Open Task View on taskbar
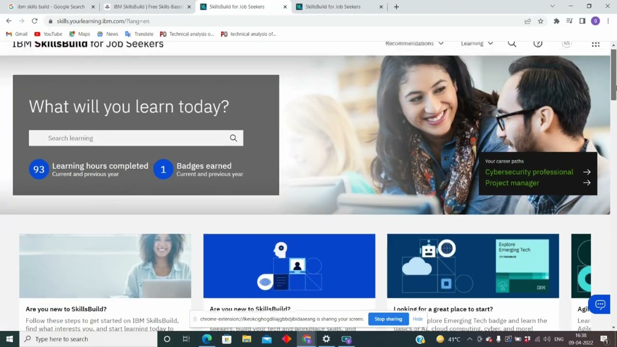The image size is (617, 347). pyautogui.click(x=187, y=339)
